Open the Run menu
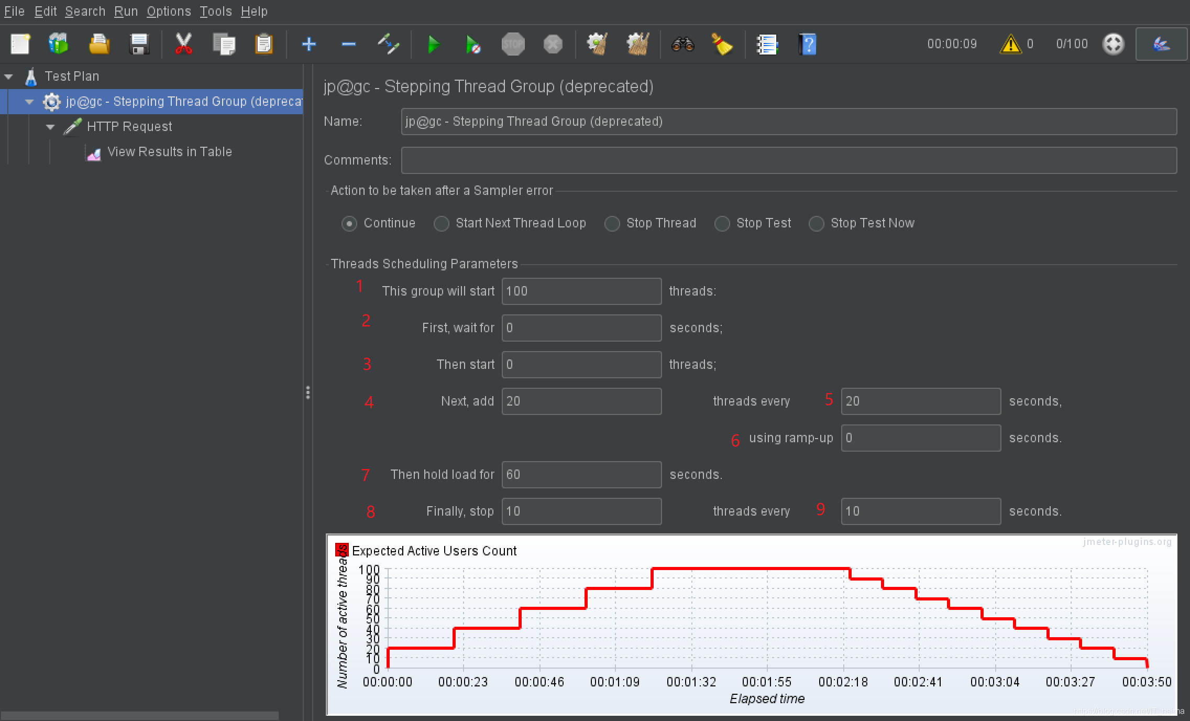Image resolution: width=1190 pixels, height=721 pixels. pos(126,11)
